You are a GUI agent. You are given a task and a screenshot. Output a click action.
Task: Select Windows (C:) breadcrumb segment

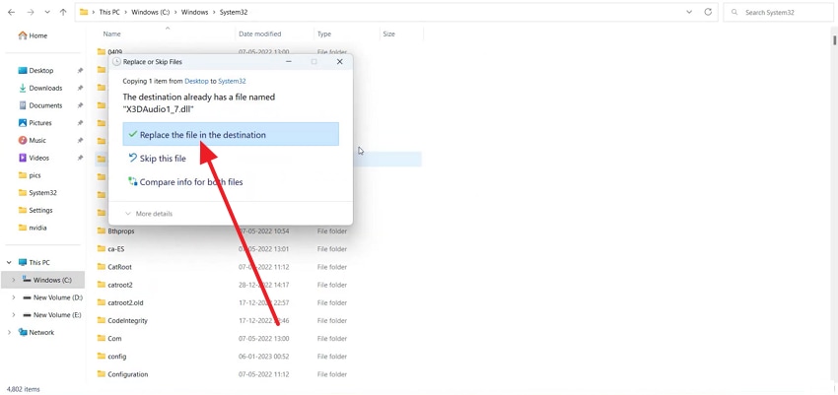pyautogui.click(x=150, y=12)
